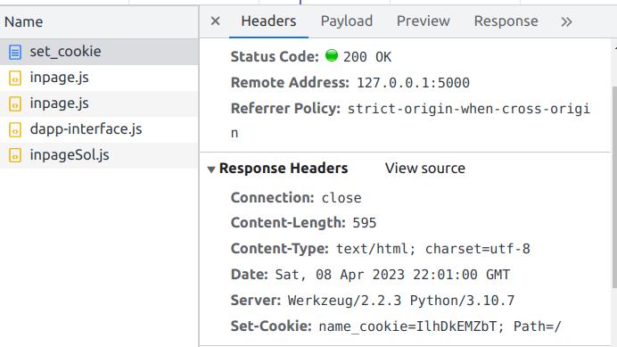Click the inpageSol.js script icon
The height and width of the screenshot is (347, 617).
tap(15, 155)
